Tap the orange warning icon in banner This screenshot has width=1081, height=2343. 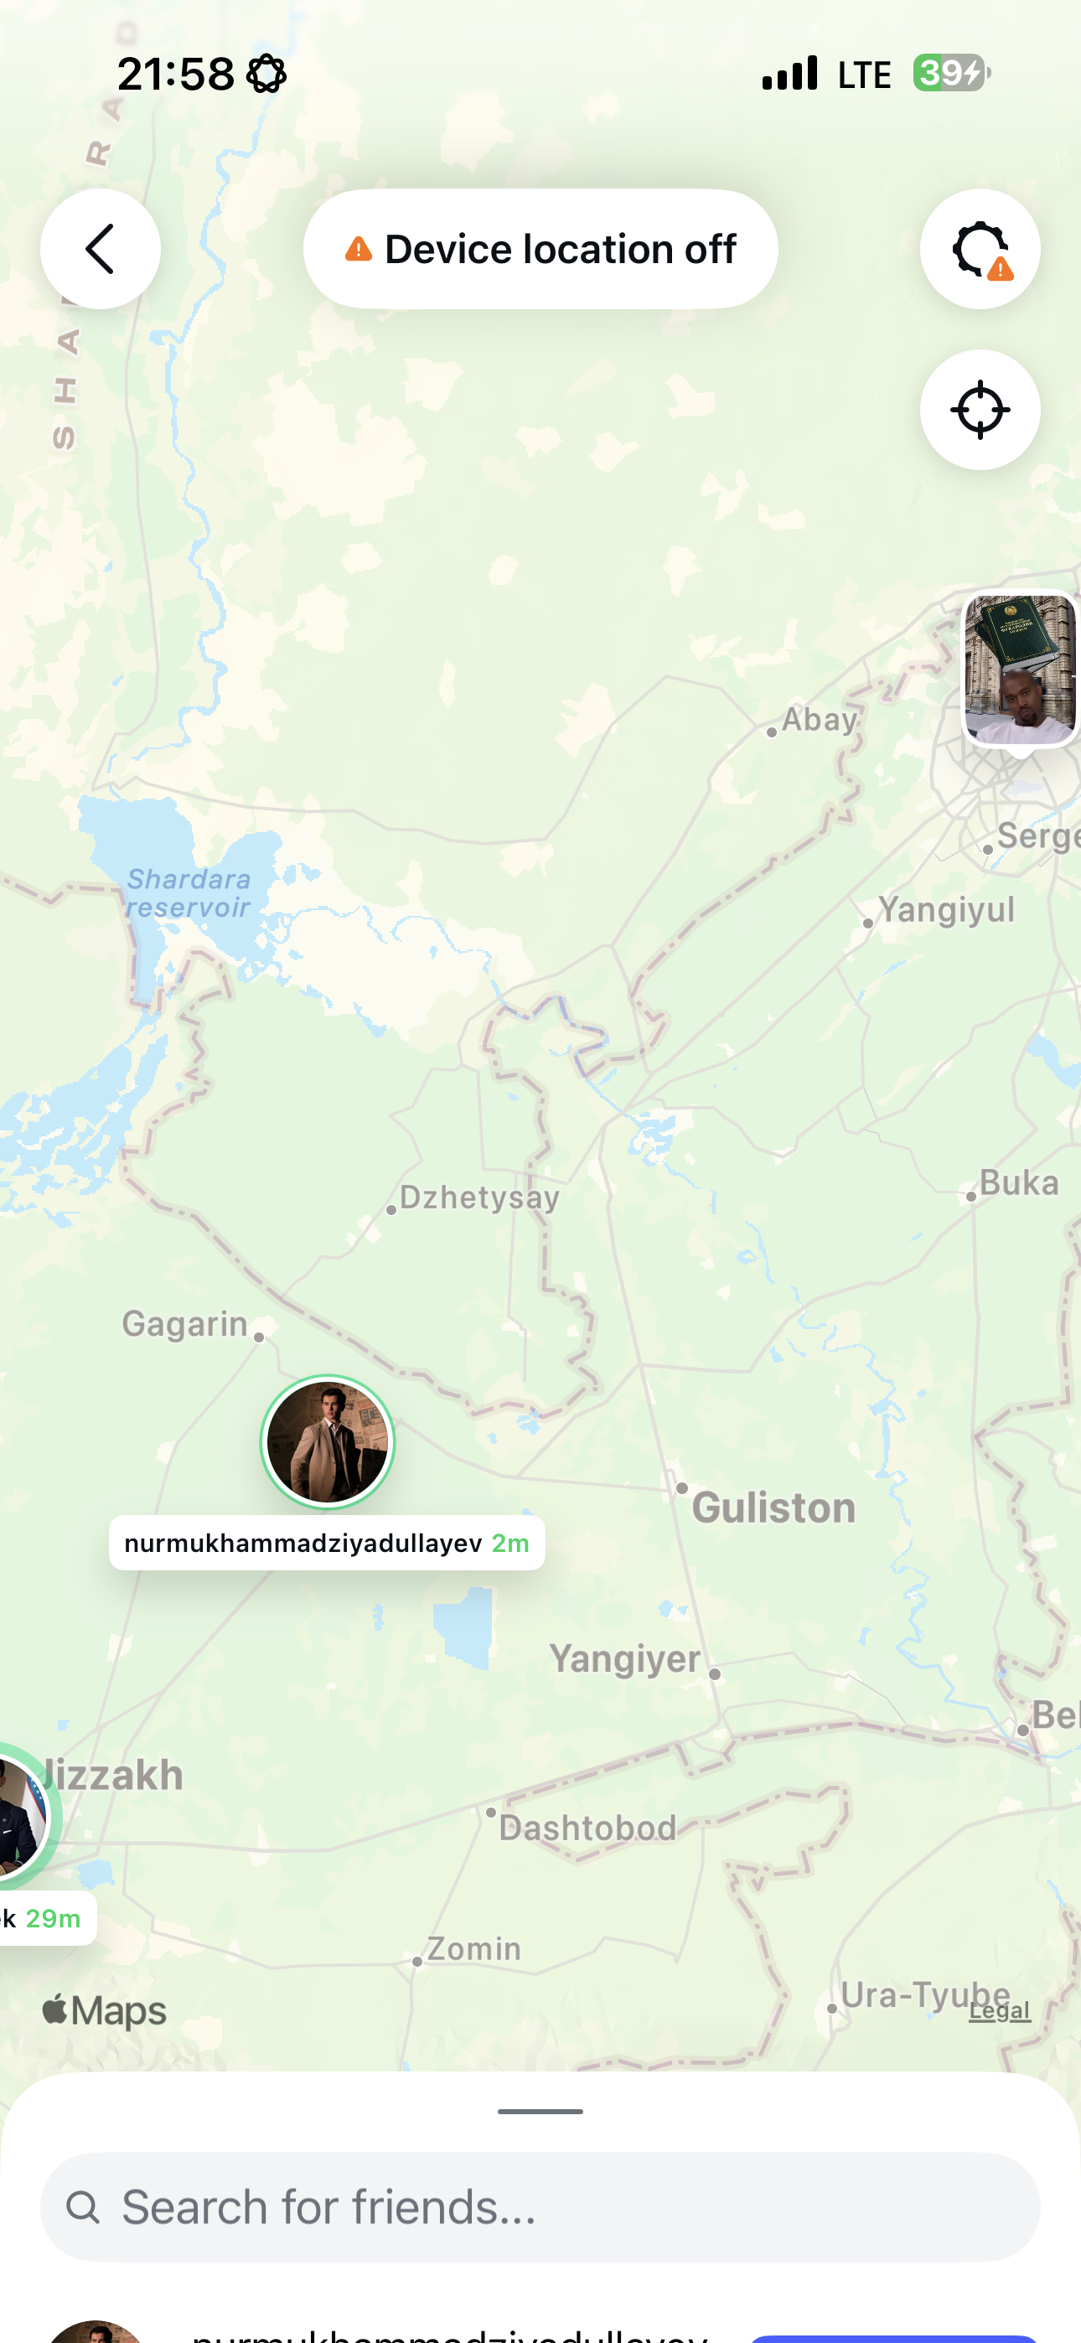359,249
